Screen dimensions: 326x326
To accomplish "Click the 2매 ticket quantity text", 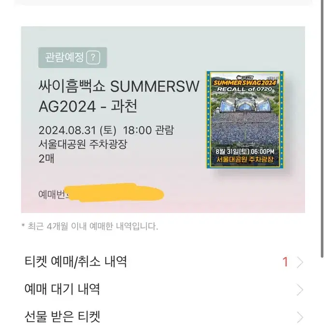I will (46, 159).
